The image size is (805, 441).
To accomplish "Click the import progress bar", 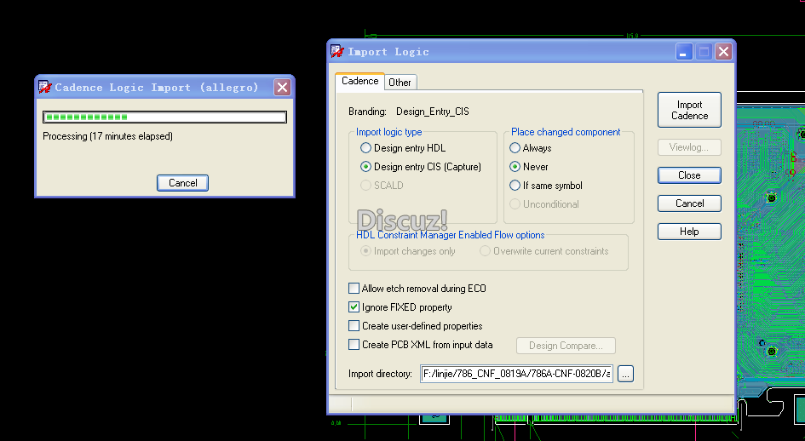I will tap(164, 117).
